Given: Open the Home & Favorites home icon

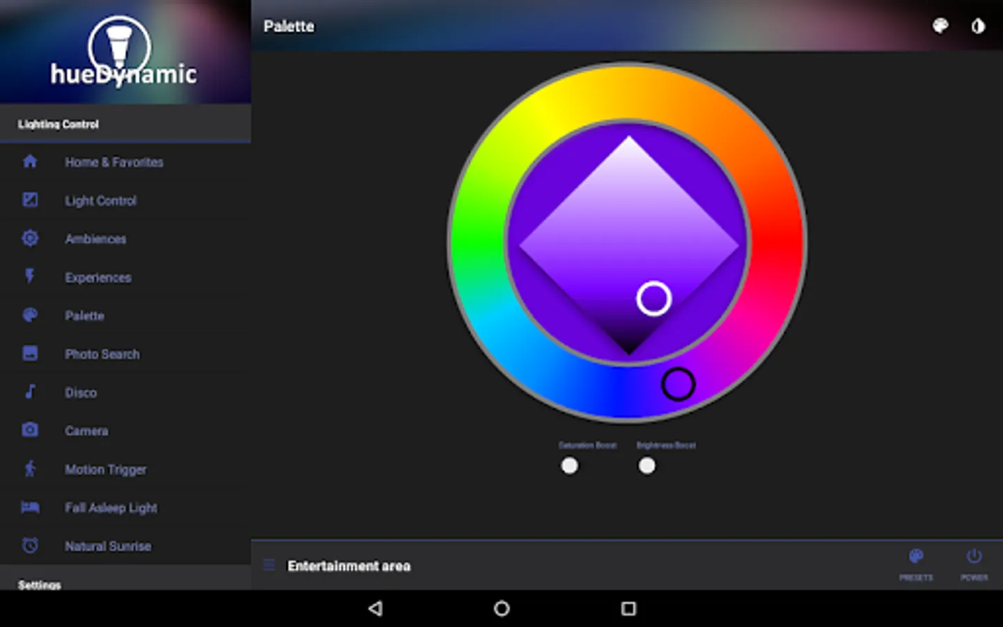Looking at the screenshot, I should pyautogui.click(x=30, y=162).
